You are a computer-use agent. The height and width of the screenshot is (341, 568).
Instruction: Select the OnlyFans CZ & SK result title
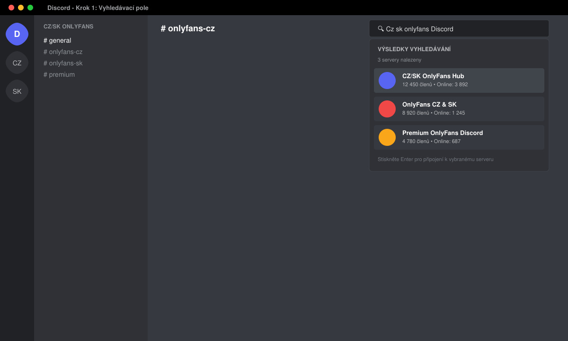pyautogui.click(x=429, y=104)
